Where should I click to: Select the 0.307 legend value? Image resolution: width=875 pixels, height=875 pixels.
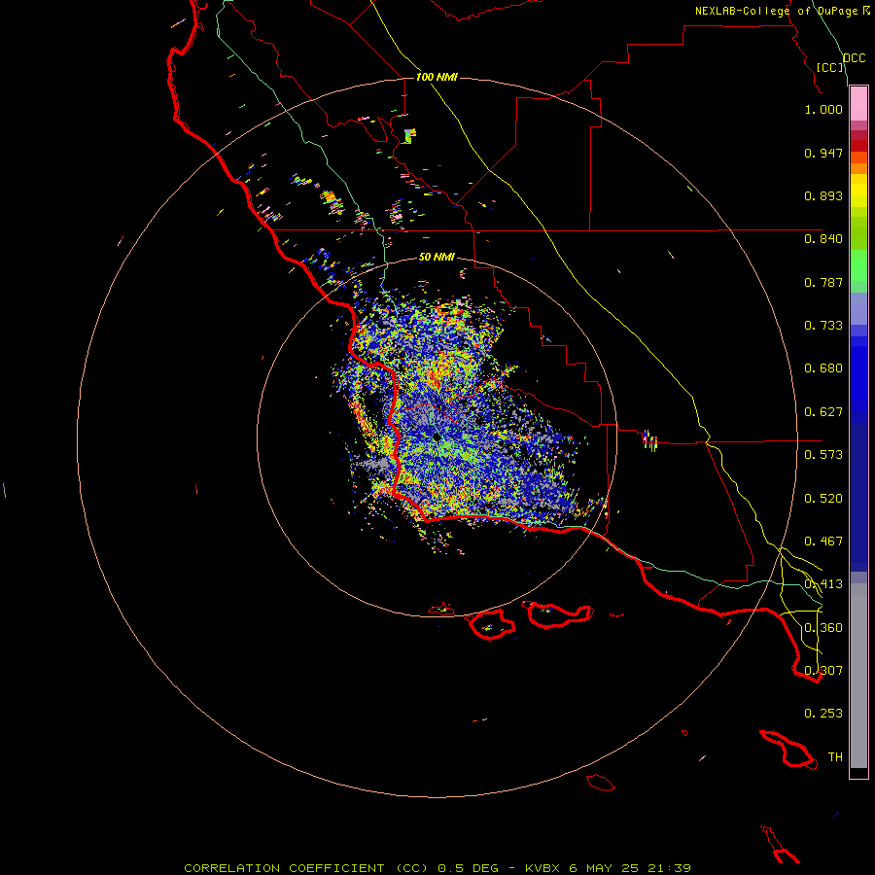823,671
